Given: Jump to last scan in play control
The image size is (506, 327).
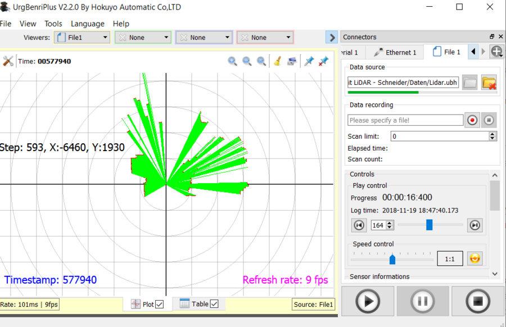Looking at the screenshot, I should click(x=475, y=225).
